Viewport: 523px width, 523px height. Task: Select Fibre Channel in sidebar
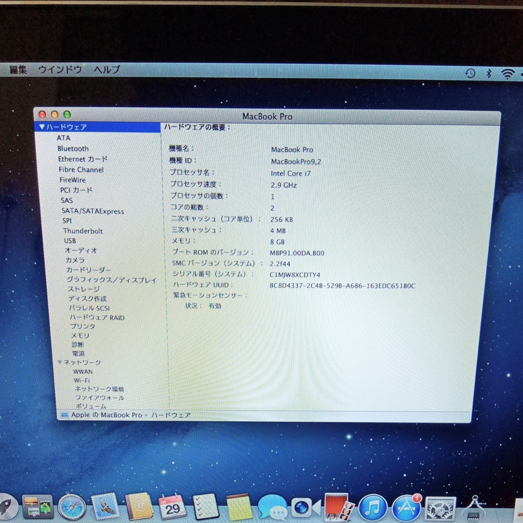pyautogui.click(x=81, y=170)
